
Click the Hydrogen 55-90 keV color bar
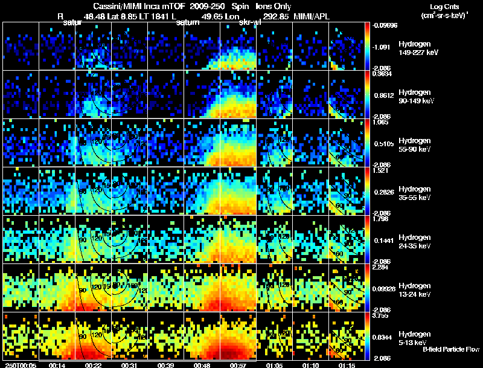pyautogui.click(x=367, y=143)
